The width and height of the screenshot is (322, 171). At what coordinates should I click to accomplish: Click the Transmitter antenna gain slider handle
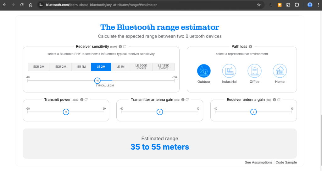(160, 112)
